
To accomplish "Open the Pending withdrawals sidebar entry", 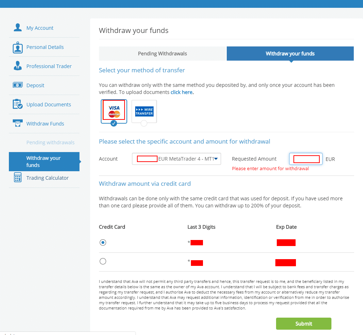I will [x=50, y=142].
